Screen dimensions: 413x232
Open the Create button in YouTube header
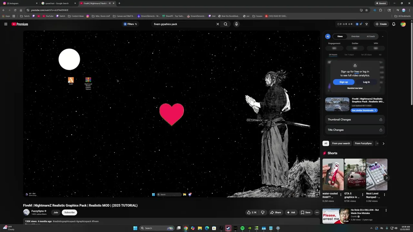[x=381, y=24]
